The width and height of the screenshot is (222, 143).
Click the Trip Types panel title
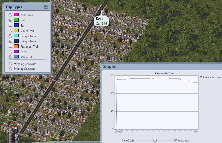tap(14, 7)
